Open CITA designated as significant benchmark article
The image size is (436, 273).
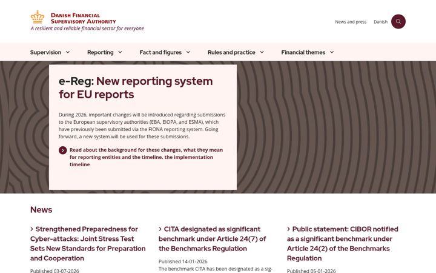click(x=212, y=239)
